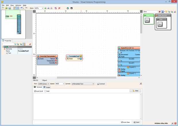Click the serial panel tools icon at right

point(141,84)
